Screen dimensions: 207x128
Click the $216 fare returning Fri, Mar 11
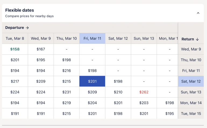click(66, 70)
